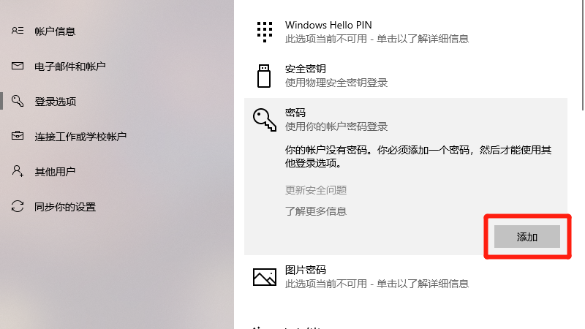
Task: Click the 更新安全问题 link
Action: pos(316,190)
